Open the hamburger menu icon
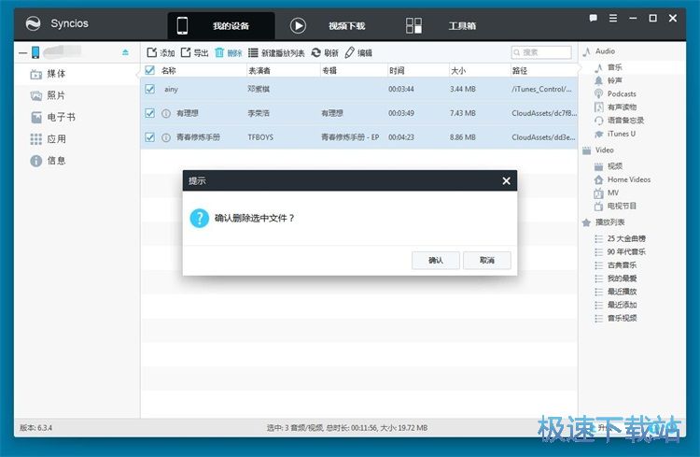The width and height of the screenshot is (700, 457). tap(613, 19)
